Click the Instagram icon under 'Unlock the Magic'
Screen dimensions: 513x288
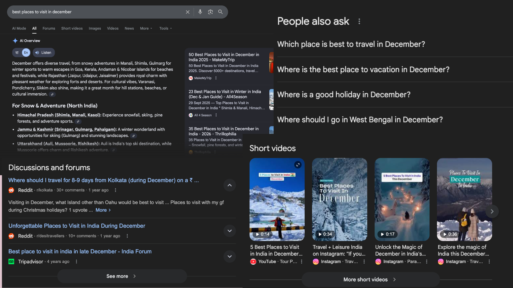coord(378,262)
